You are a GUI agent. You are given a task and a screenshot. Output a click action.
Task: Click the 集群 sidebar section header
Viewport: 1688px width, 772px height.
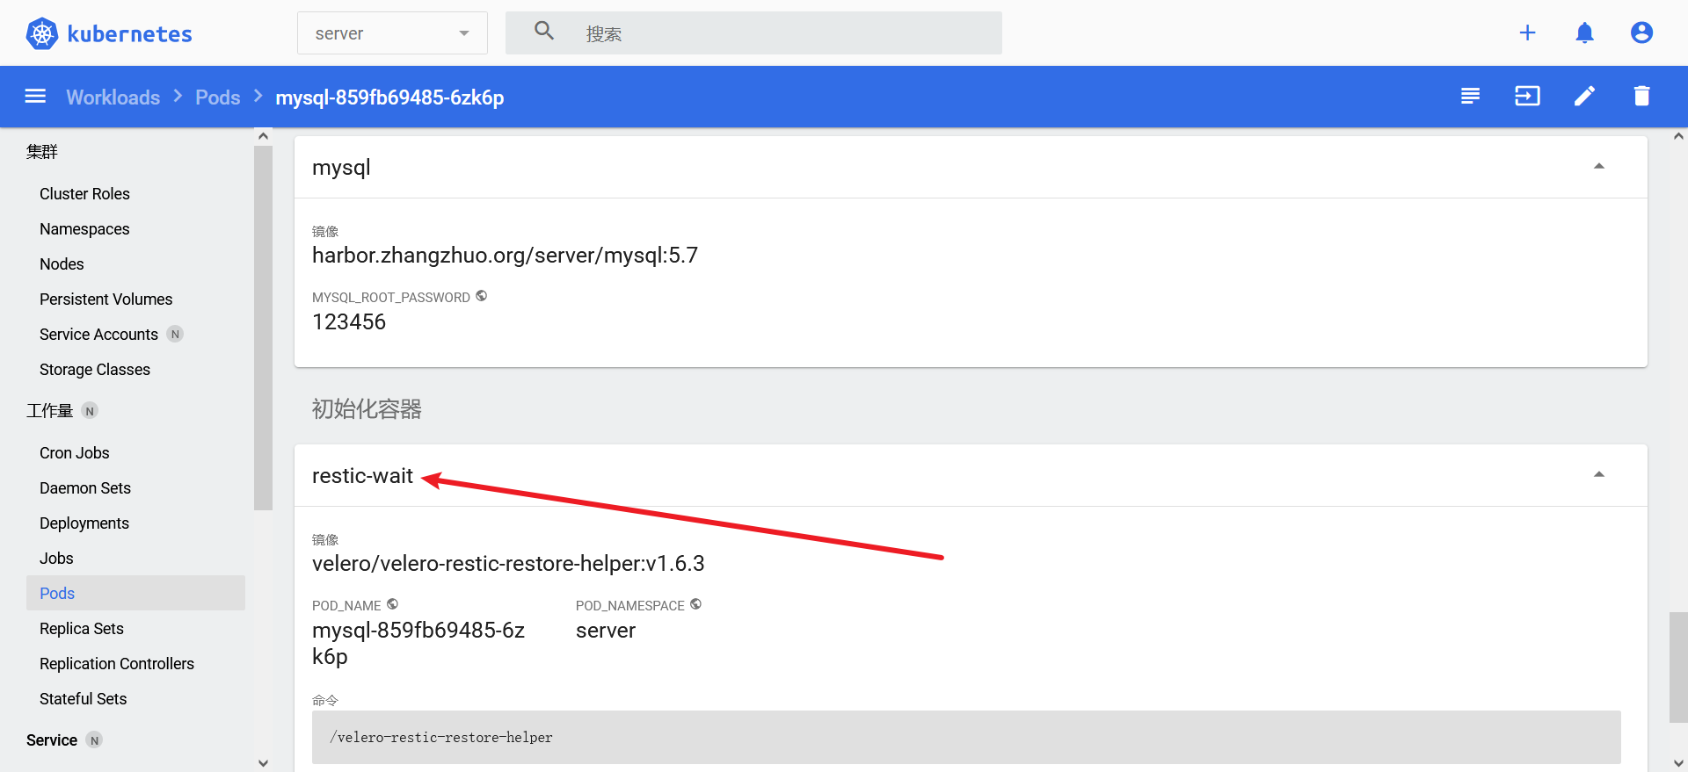point(41,152)
